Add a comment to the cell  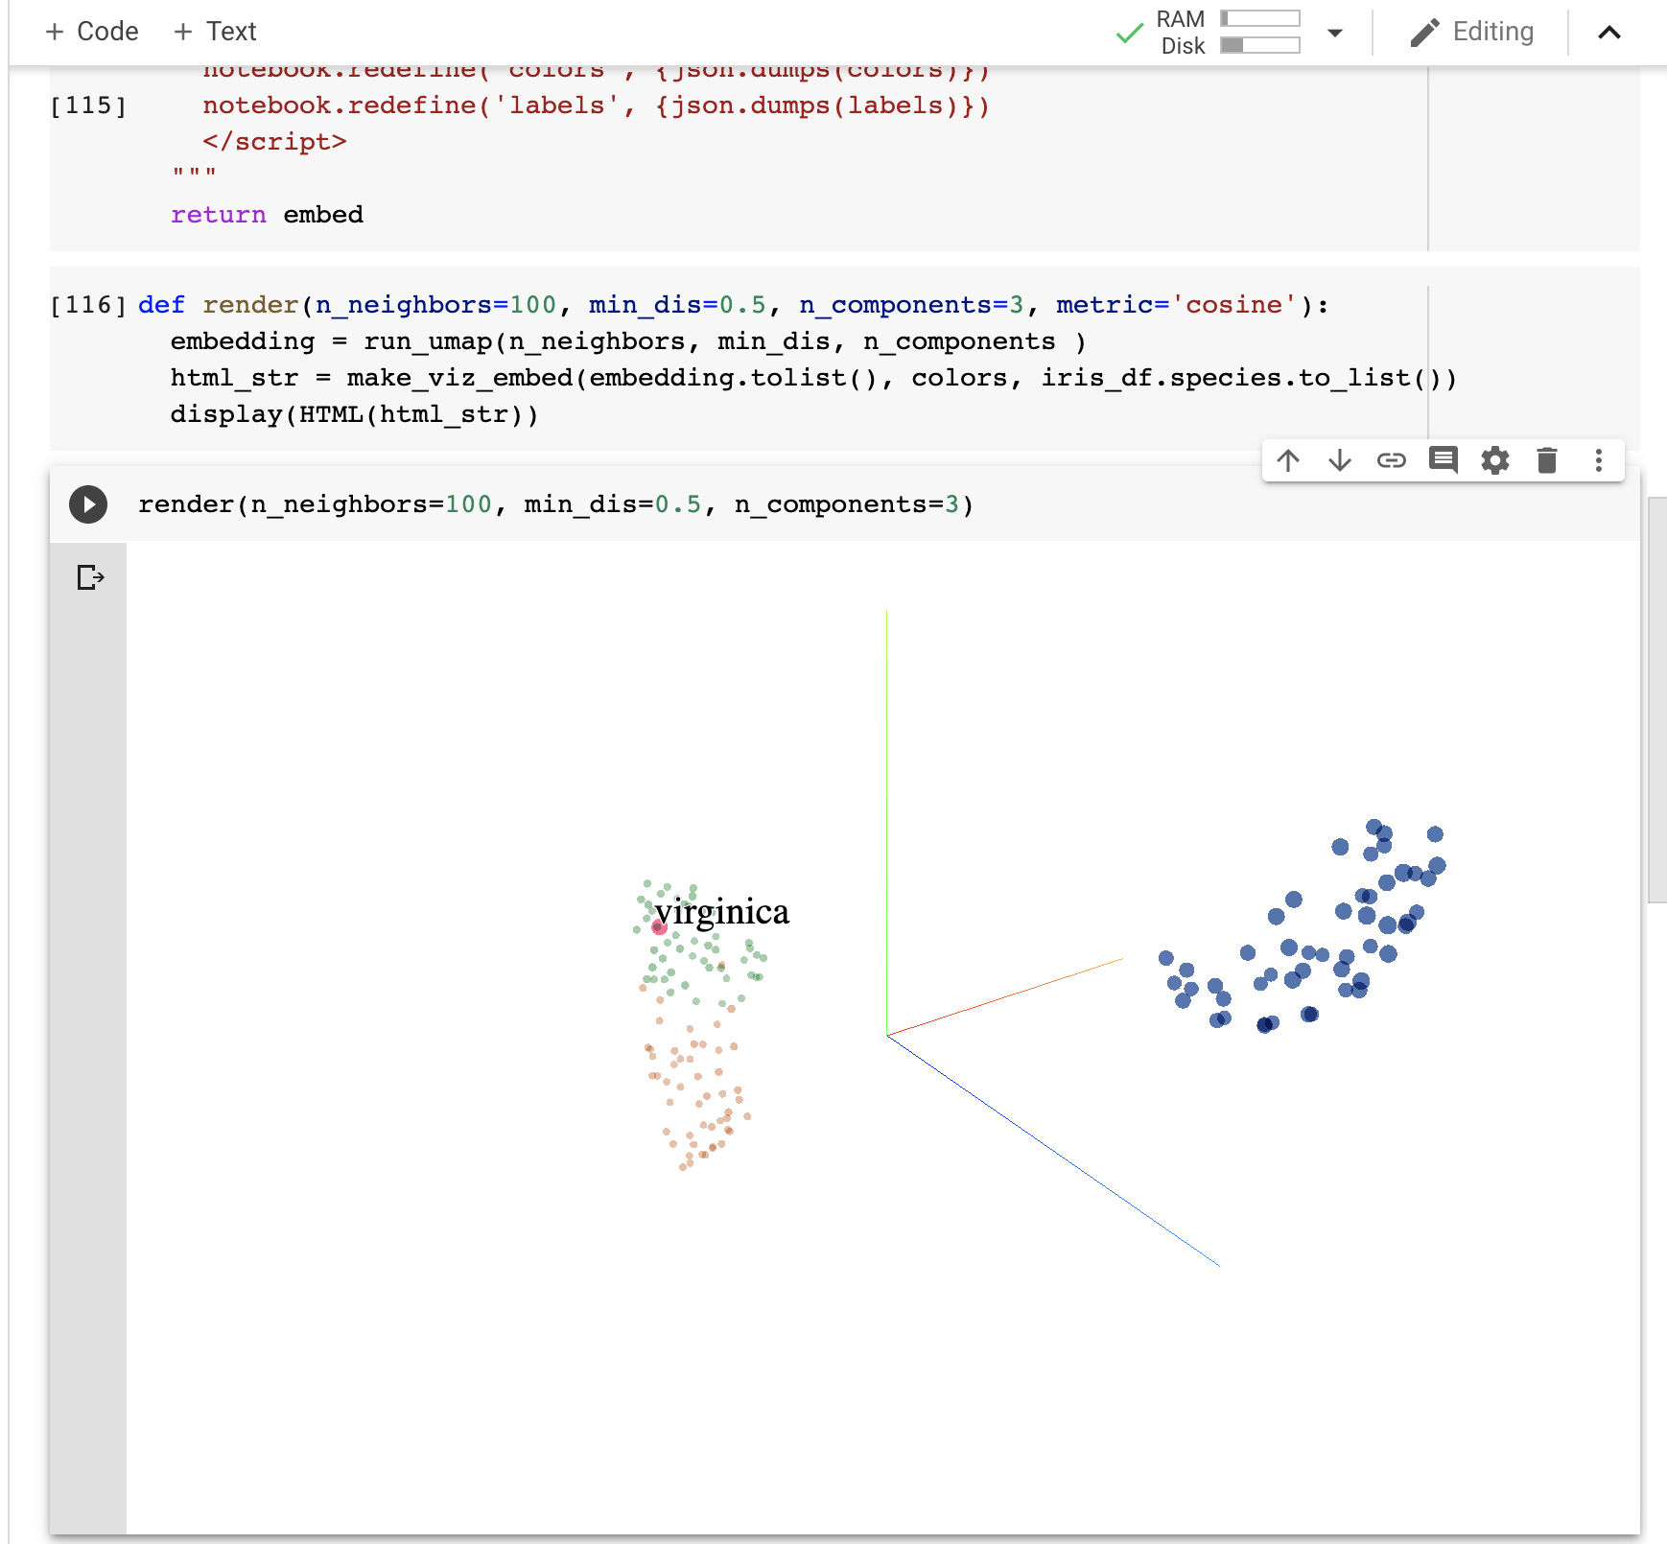pyautogui.click(x=1444, y=461)
